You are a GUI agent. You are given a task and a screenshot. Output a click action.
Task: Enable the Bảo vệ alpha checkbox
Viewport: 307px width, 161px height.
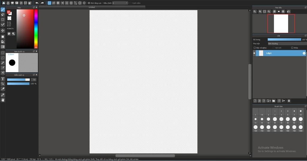pyautogui.click(x=255, y=47)
